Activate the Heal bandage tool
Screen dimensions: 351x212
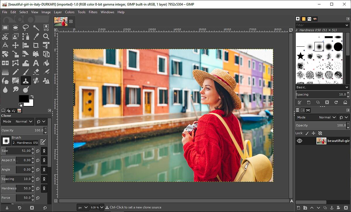[36, 81]
